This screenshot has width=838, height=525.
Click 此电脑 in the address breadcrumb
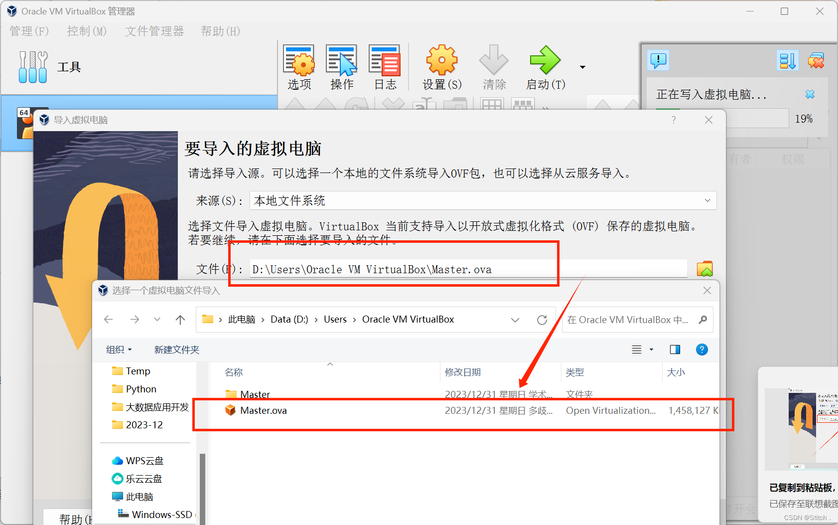click(242, 320)
